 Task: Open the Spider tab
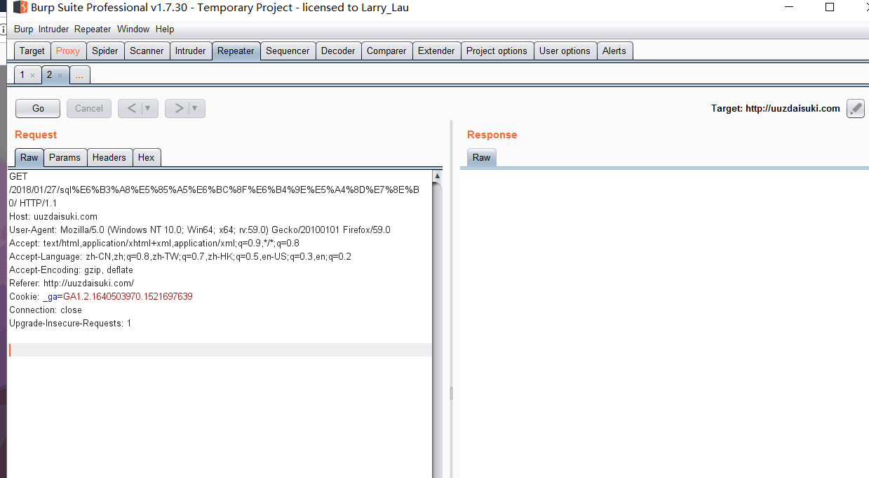(x=105, y=51)
